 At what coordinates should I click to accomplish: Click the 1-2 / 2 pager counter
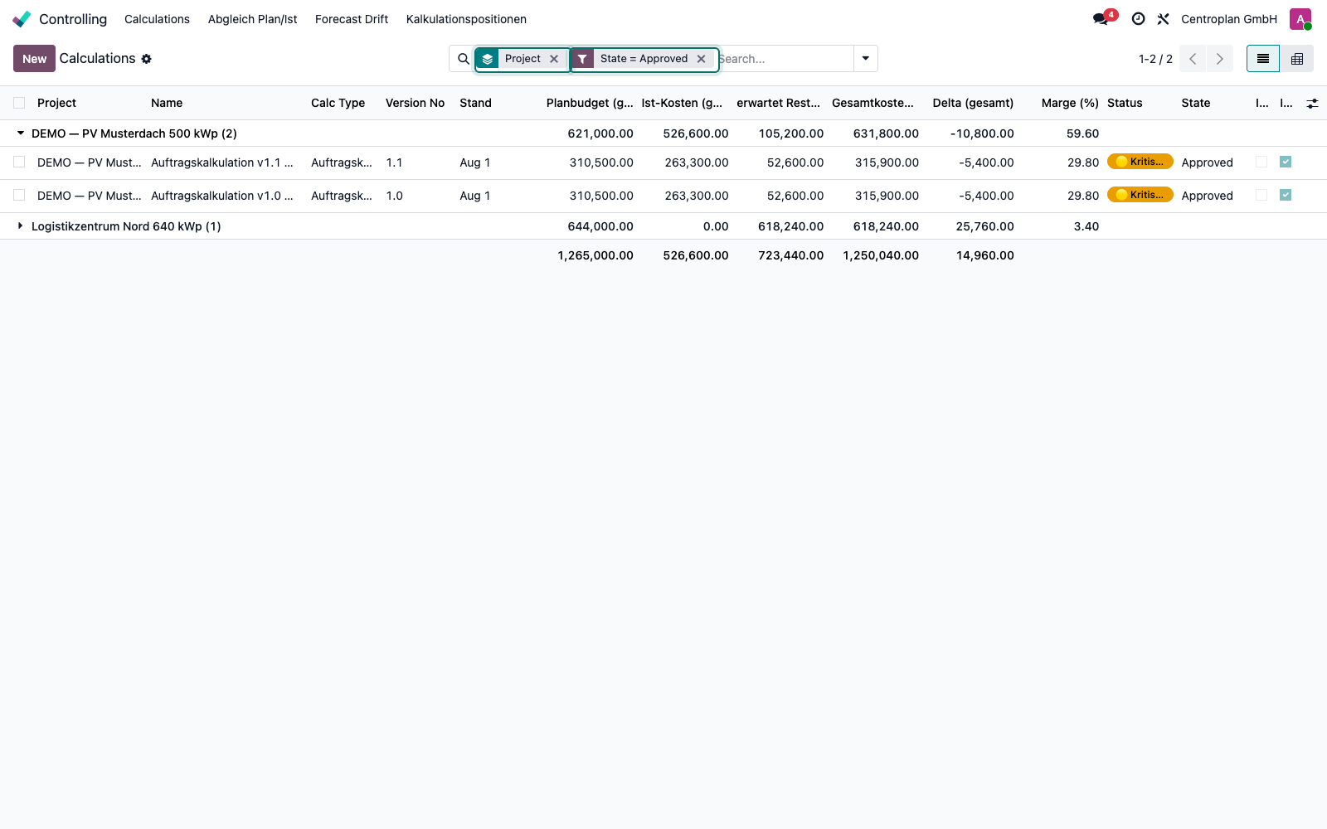click(x=1155, y=59)
